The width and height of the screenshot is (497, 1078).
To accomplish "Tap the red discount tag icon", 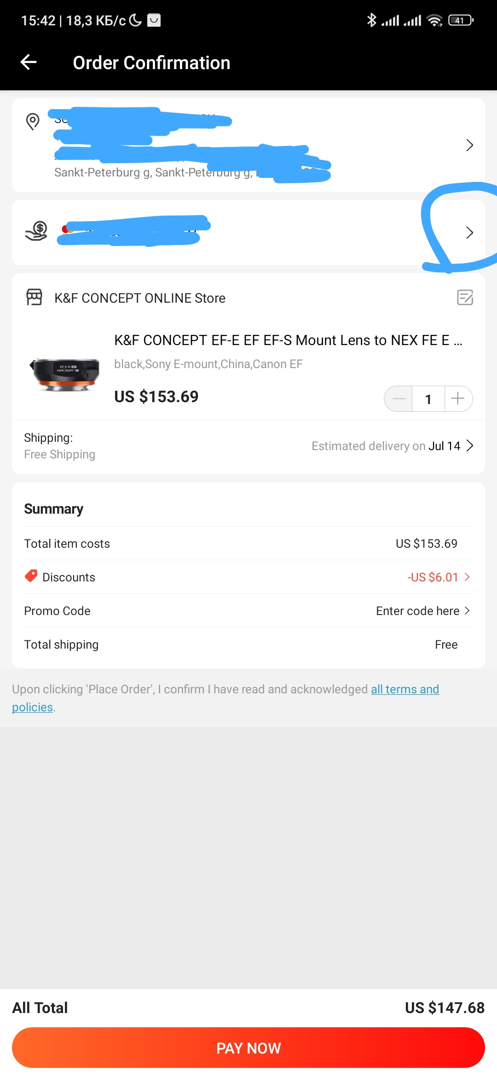I will pyautogui.click(x=31, y=576).
